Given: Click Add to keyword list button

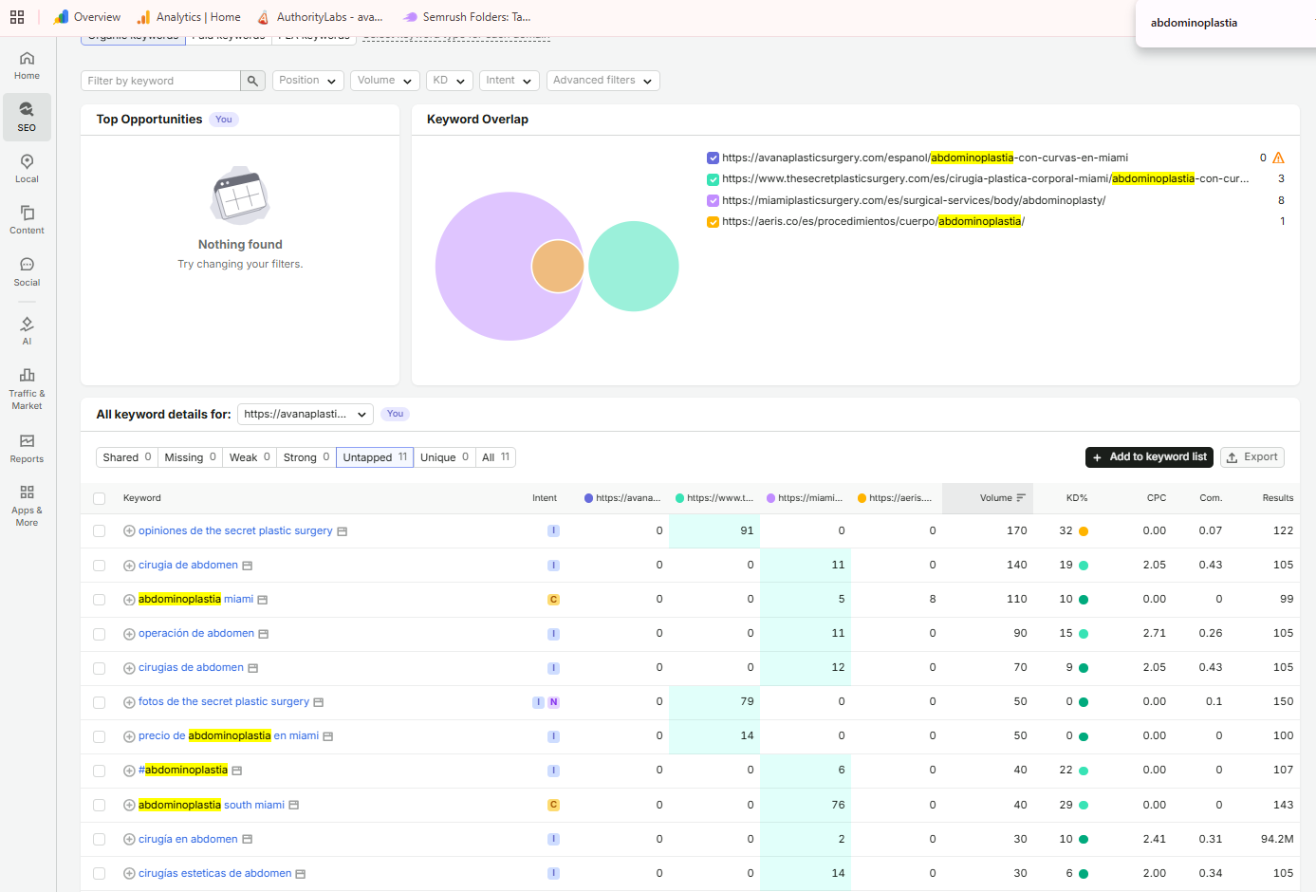Looking at the screenshot, I should pyautogui.click(x=1150, y=457).
